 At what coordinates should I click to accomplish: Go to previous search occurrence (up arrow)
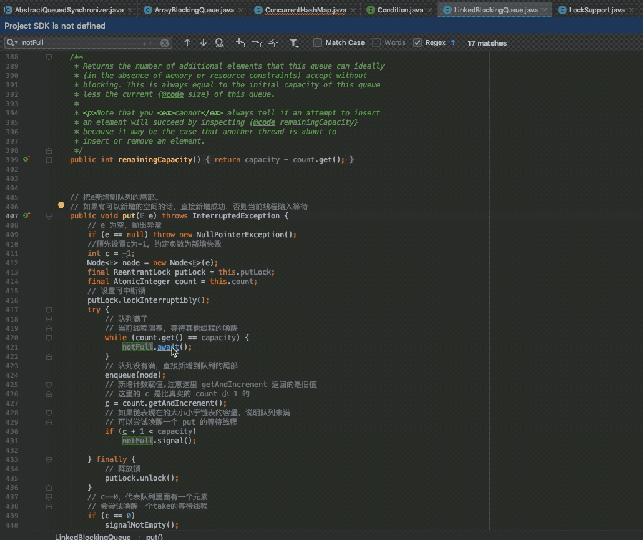click(187, 42)
